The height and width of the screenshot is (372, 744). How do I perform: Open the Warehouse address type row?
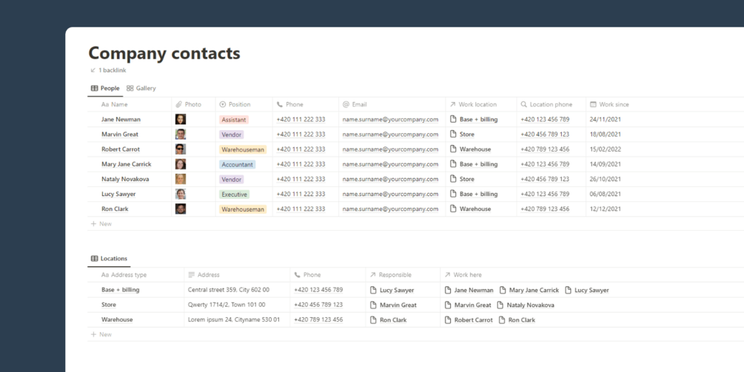click(117, 320)
